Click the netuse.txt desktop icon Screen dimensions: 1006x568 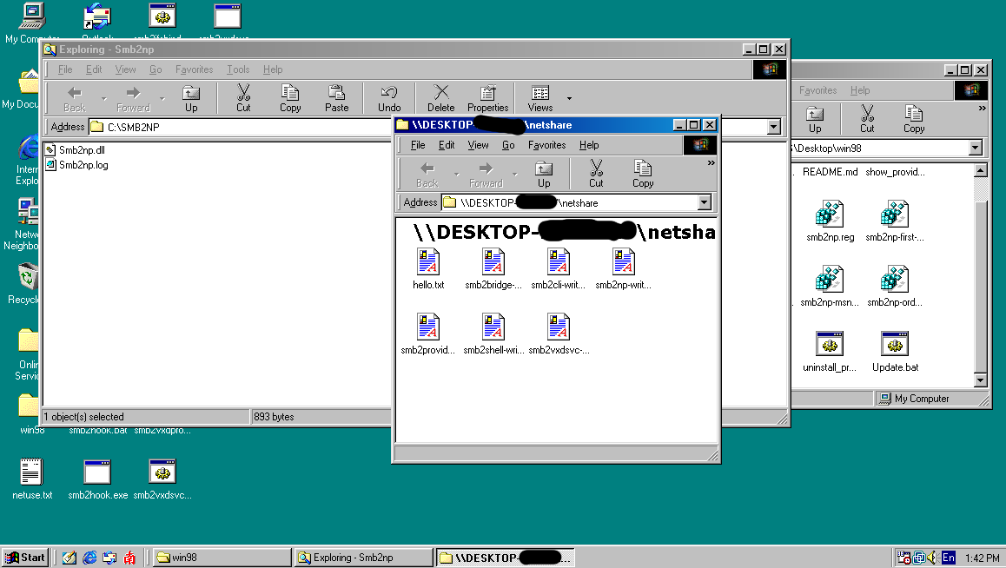[x=31, y=479]
